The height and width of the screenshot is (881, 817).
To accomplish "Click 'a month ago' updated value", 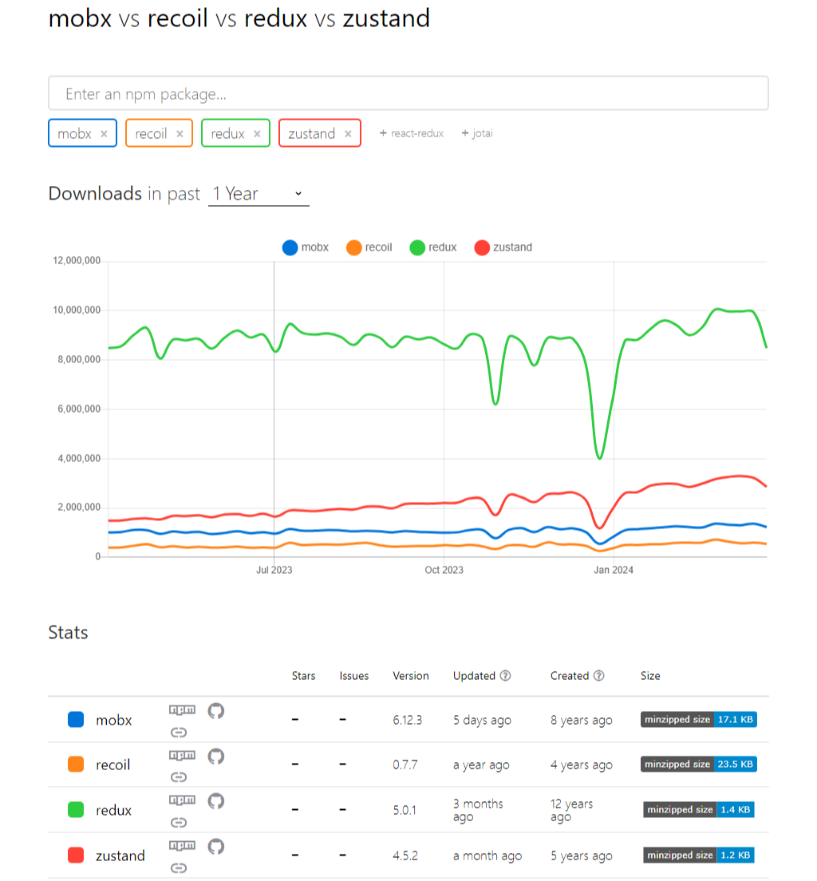I will click(487, 855).
